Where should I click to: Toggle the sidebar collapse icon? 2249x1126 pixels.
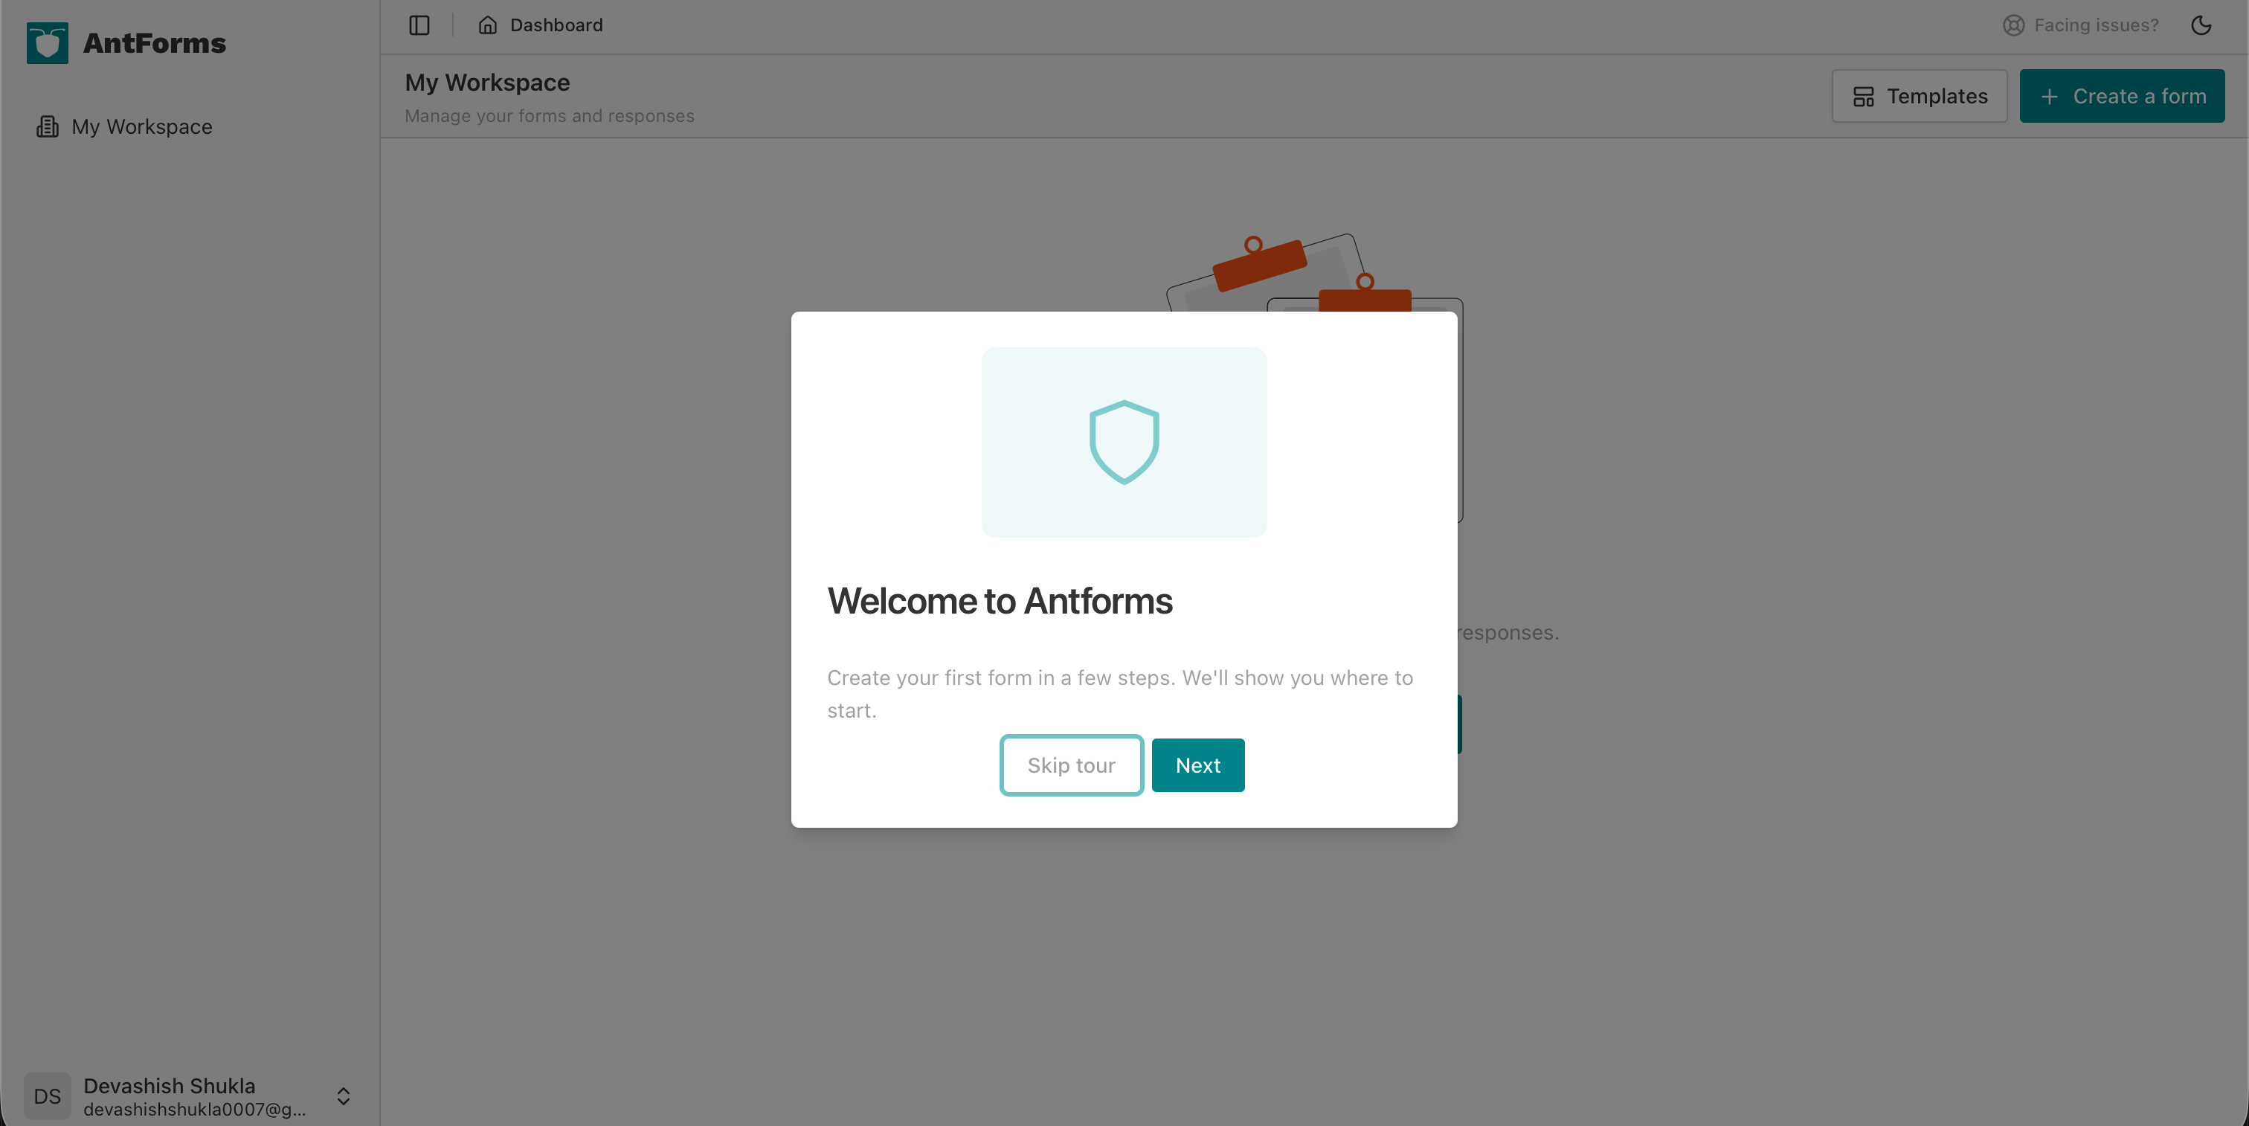pyautogui.click(x=418, y=25)
